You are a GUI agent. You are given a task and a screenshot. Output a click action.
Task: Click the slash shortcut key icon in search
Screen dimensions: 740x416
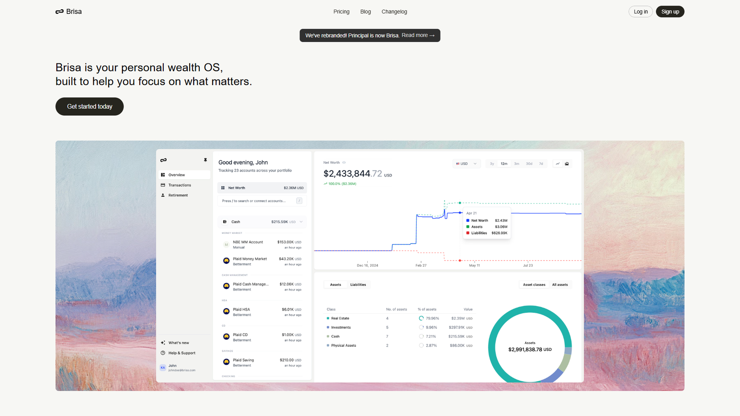[x=299, y=201]
